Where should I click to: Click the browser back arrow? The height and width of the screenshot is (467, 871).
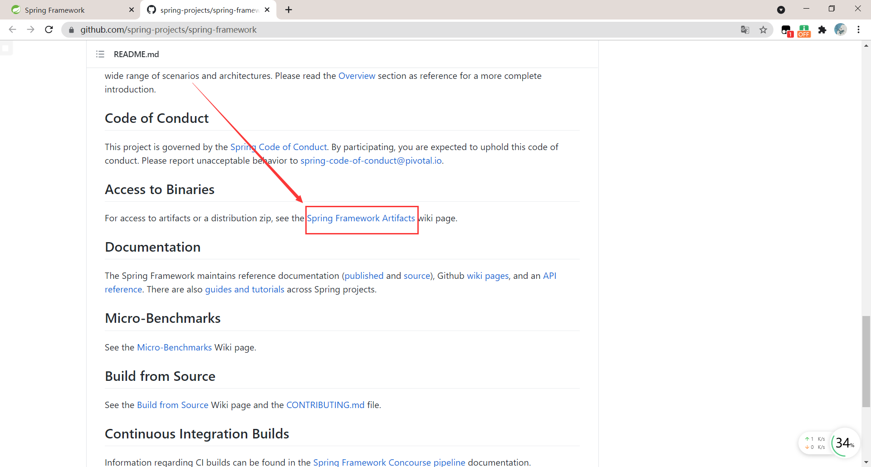[13, 29]
